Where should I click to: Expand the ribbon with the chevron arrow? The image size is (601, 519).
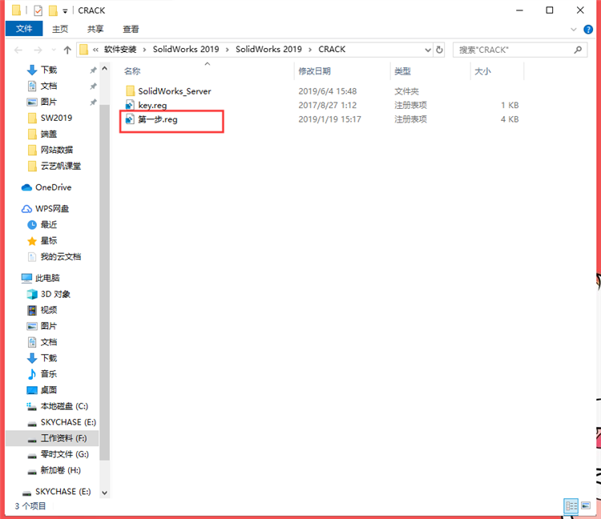point(574,30)
